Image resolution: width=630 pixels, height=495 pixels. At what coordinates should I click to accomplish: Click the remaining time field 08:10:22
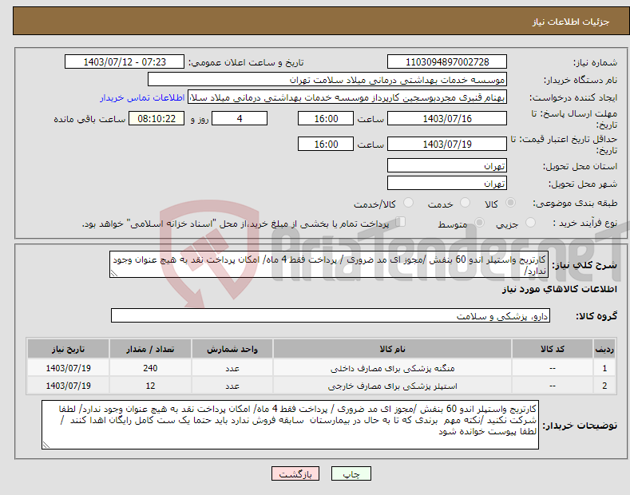point(157,118)
